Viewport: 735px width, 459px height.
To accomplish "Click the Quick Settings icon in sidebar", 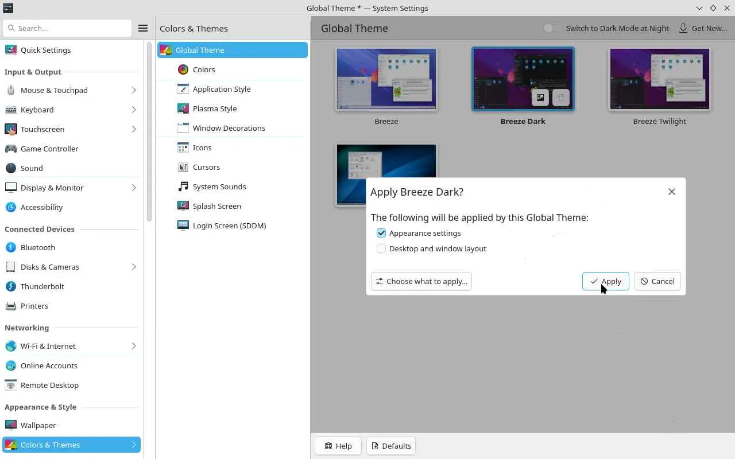I will [11, 50].
